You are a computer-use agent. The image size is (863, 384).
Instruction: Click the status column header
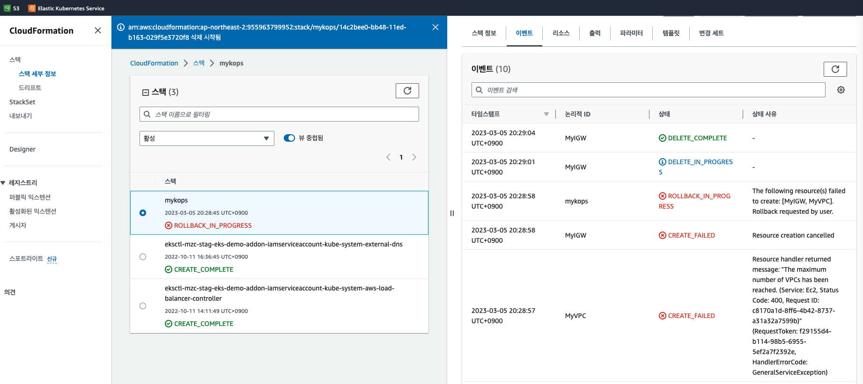coord(664,114)
